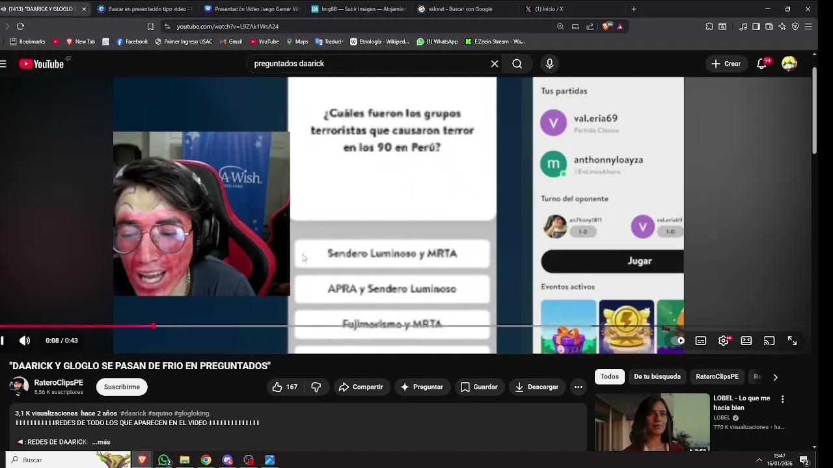Open WhatsApp from the taskbar

click(164, 460)
